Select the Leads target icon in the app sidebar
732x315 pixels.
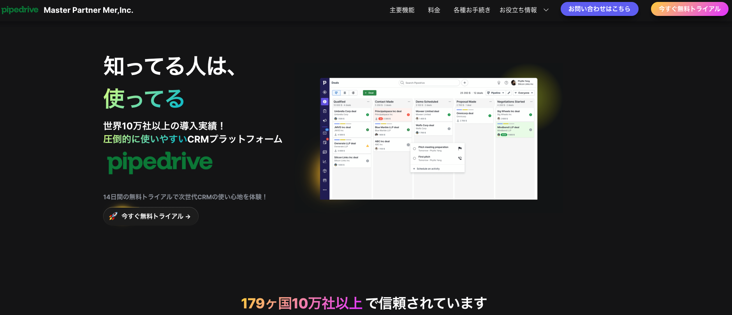325,92
